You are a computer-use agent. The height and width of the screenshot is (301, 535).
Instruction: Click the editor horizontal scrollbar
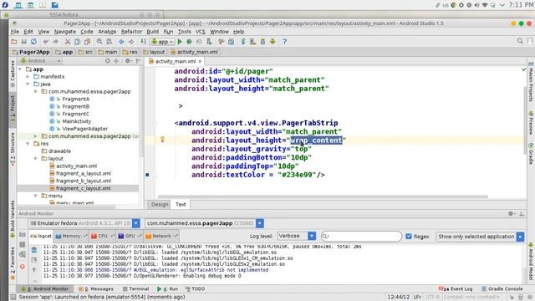click(x=323, y=196)
